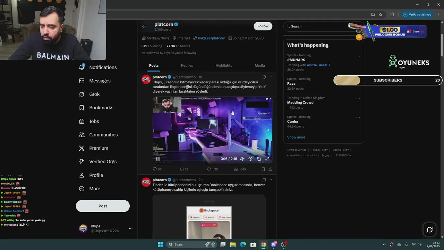Viewport: 444px width, 250px height.
Task: Unmute the video player
Action: 242,159
